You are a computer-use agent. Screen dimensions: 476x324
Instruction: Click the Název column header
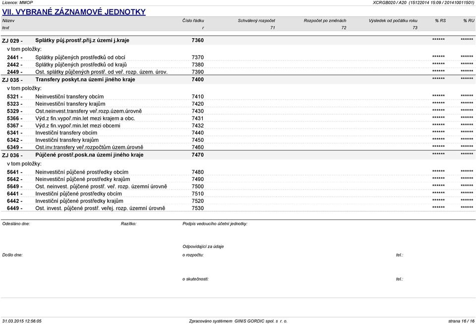coord(8,21)
